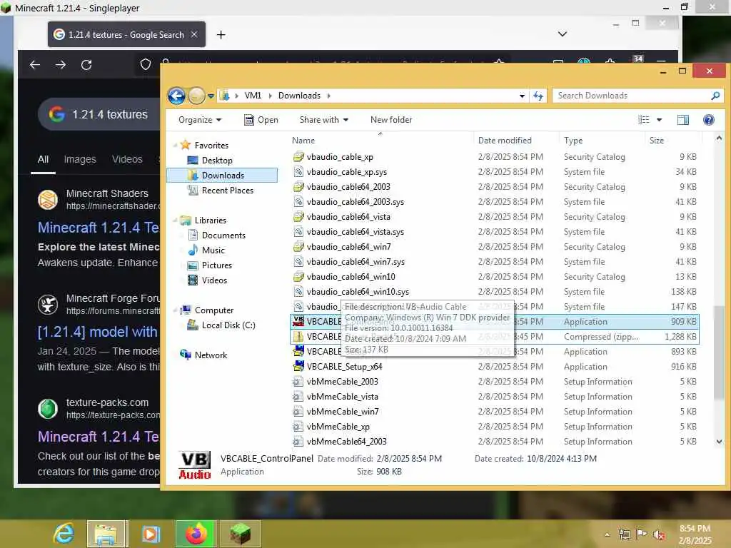Click the change view icon
The width and height of the screenshot is (731, 548).
644,120
